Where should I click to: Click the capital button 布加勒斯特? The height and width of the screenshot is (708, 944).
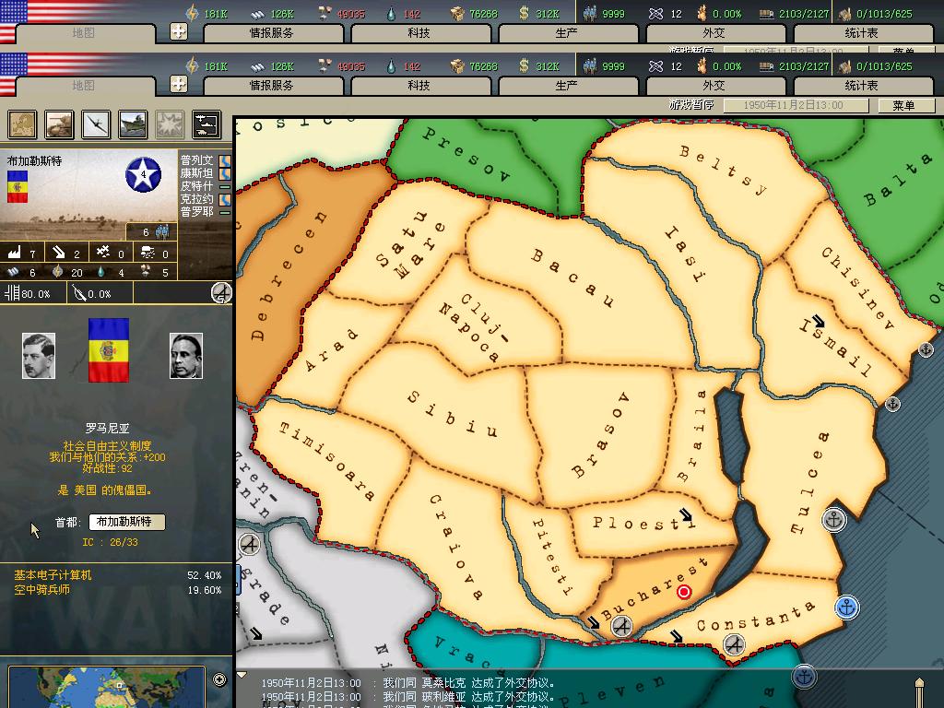point(127,522)
